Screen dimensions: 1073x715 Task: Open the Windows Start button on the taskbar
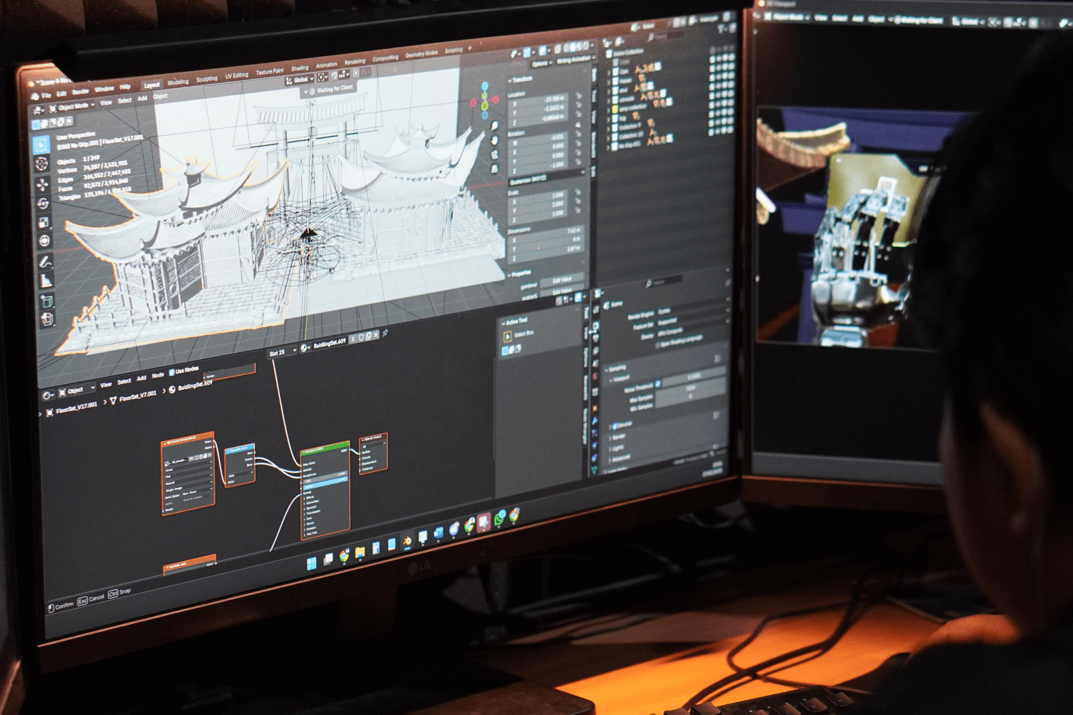click(311, 563)
